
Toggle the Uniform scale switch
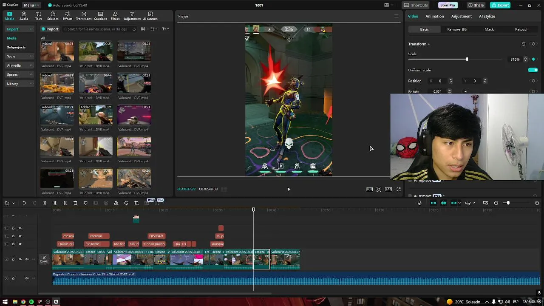pos(533,70)
